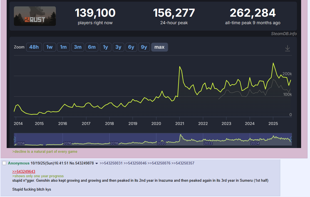Open reply backlink >>543250076

(159, 163)
